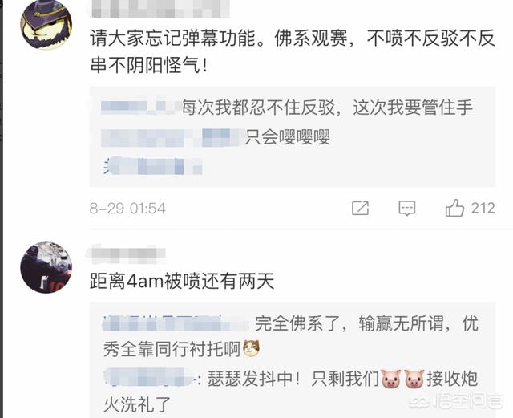This screenshot has height=418, width=513.
Task: Open the reply 瑟瑟发抖中
Action: (x=290, y=392)
